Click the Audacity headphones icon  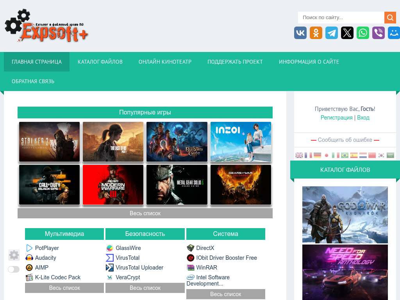[29, 258]
